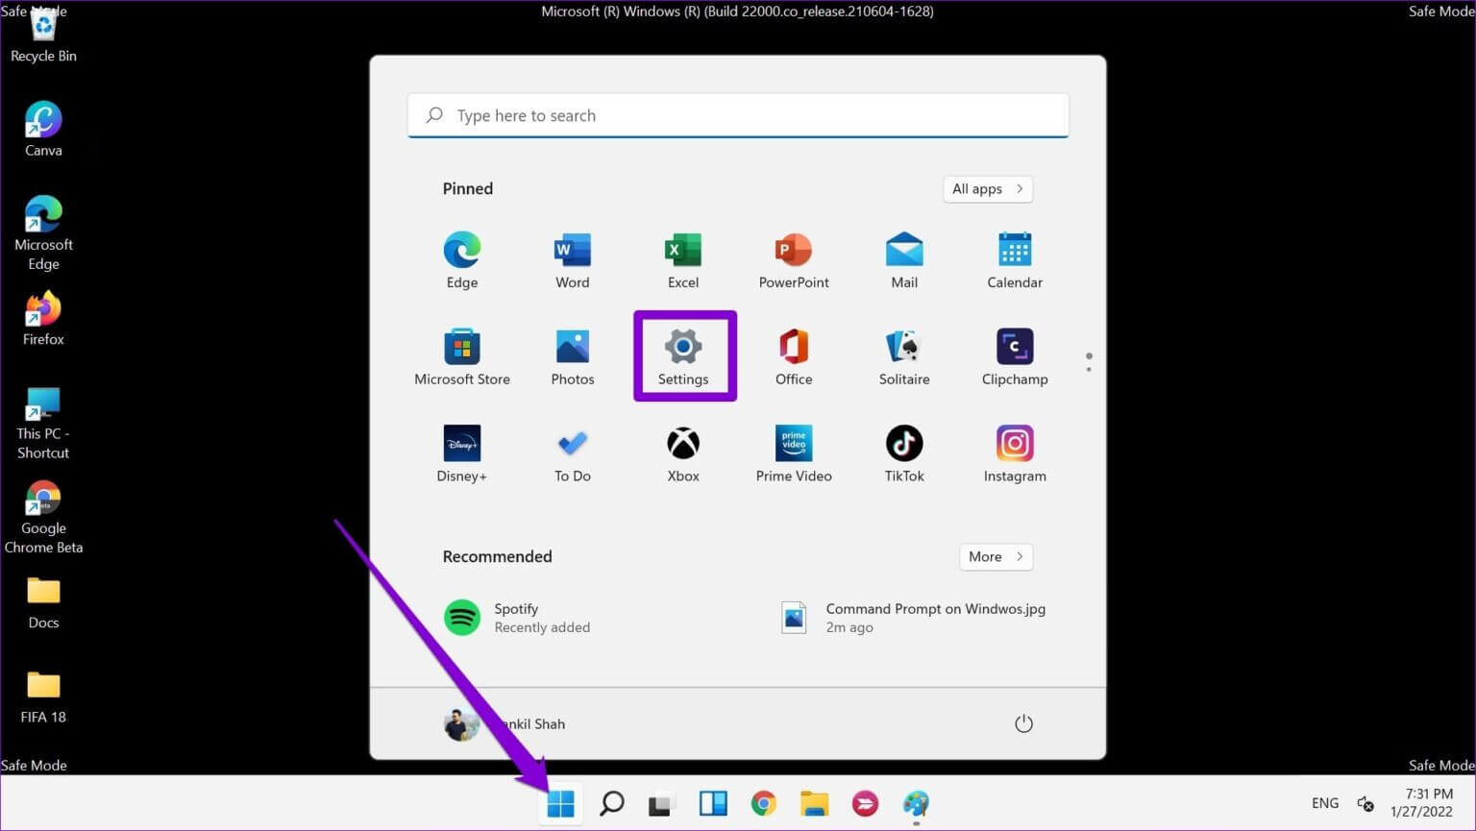Expand All apps list
This screenshot has height=831, width=1476.
[988, 189]
